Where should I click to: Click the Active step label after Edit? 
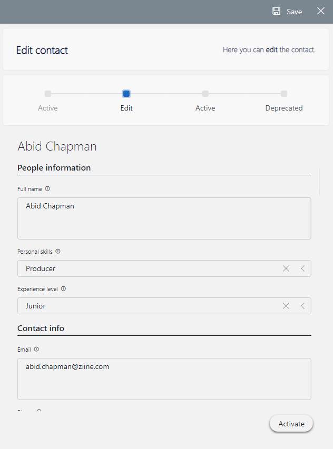[x=205, y=108]
